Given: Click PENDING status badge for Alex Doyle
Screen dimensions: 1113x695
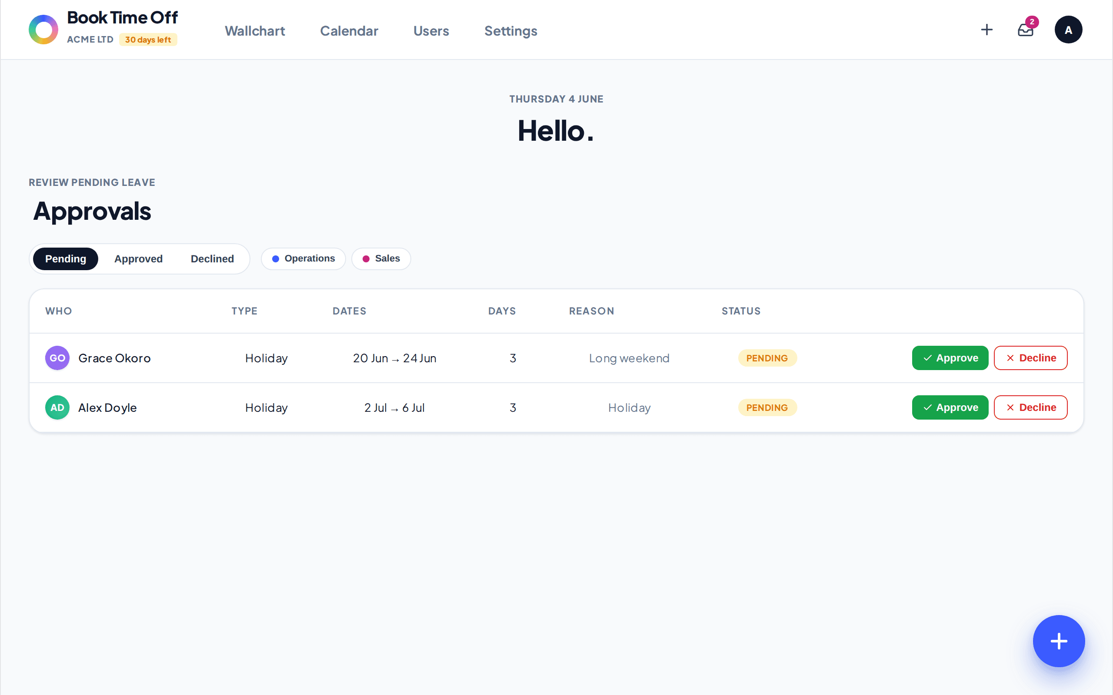Looking at the screenshot, I should [767, 408].
